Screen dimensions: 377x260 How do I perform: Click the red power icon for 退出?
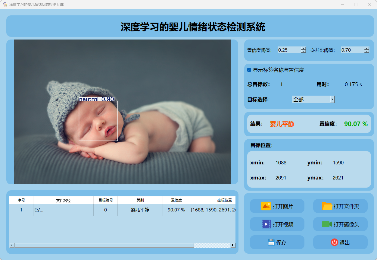click(335, 242)
